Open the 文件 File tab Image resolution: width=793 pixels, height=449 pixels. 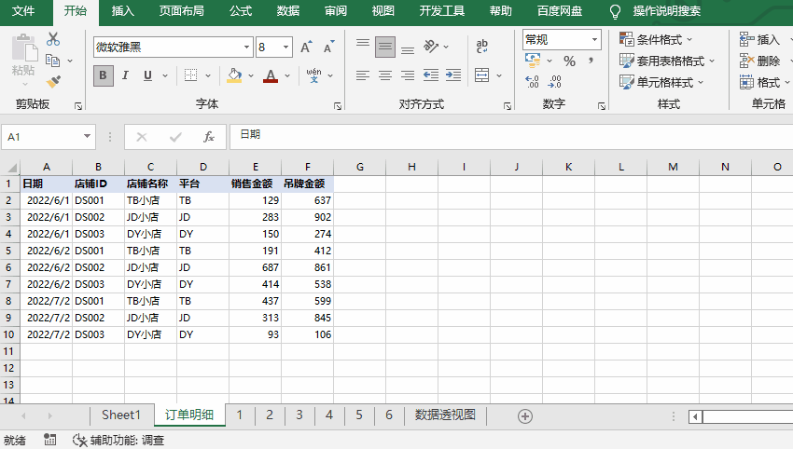click(x=23, y=11)
